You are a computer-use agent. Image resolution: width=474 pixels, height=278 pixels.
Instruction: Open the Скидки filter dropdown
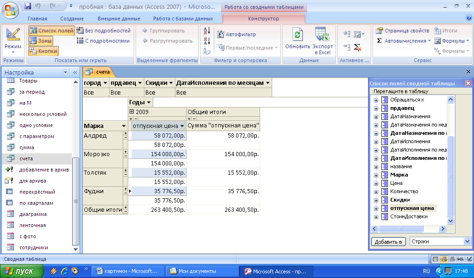click(171, 83)
